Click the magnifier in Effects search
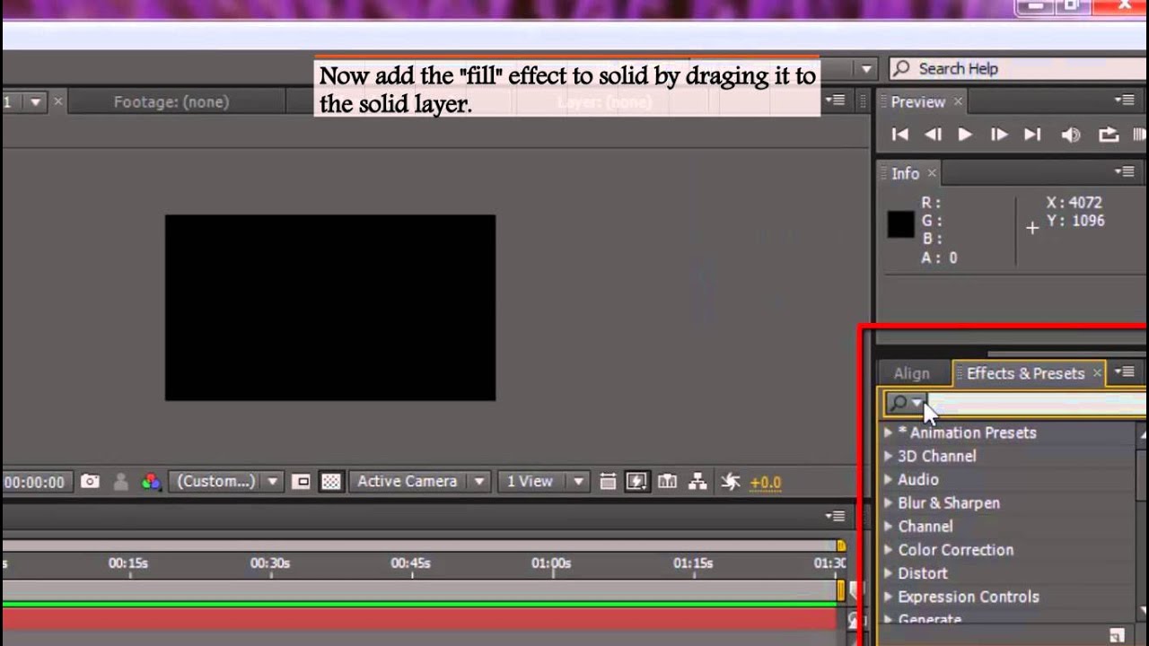This screenshot has height=646, width=1149. [899, 404]
